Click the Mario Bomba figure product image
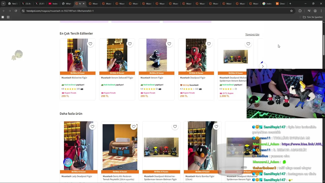This screenshot has width=325, height=183. click(202, 146)
